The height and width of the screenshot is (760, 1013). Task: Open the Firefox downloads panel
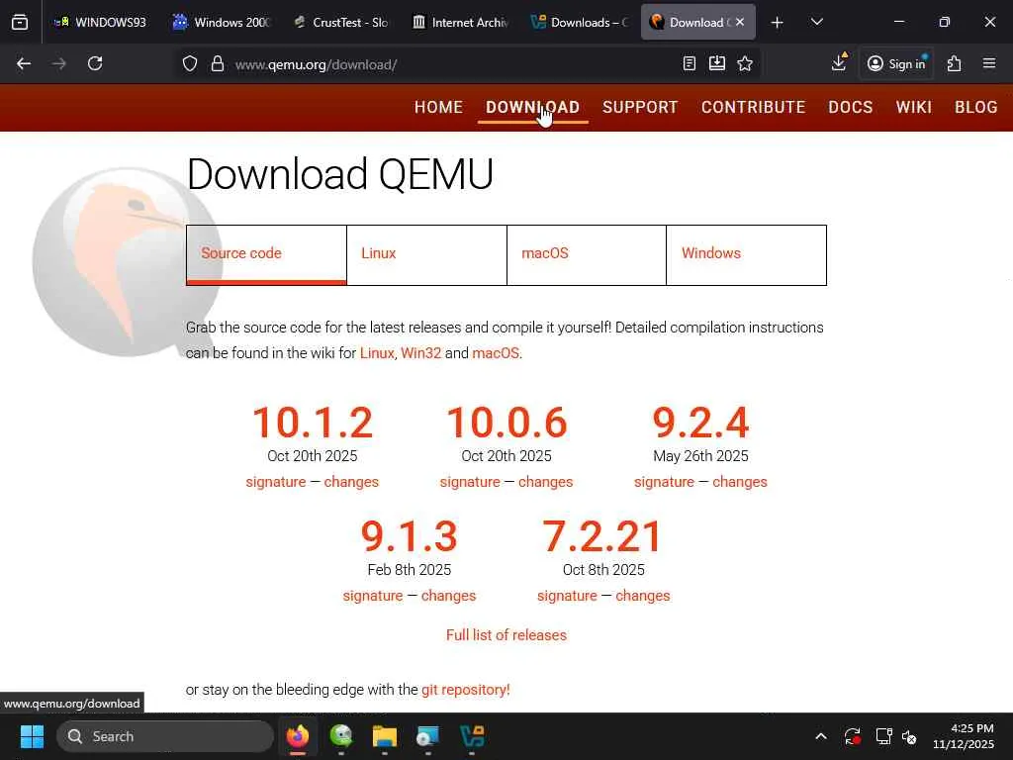point(839,62)
